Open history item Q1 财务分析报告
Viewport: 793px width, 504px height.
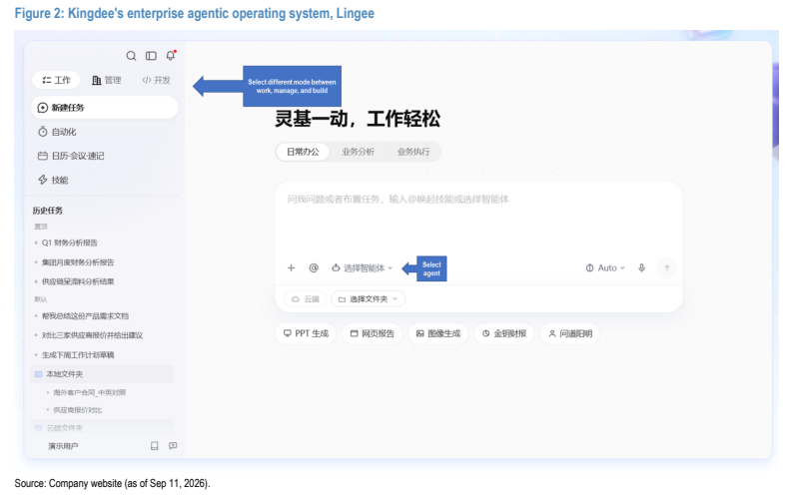[x=69, y=243]
